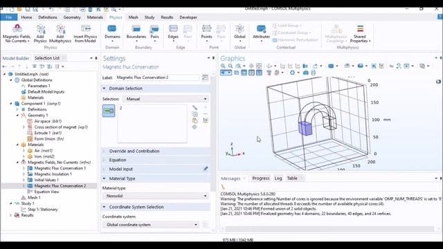The height and width of the screenshot is (249, 443).
Task: Click the camera image snapshot icon
Action: 306,73
